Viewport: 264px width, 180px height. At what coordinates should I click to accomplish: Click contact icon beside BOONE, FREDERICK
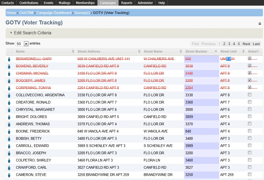click(9, 131)
